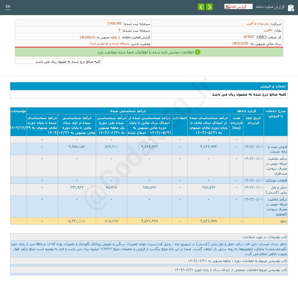Click the green right navigation arrow
The height and width of the screenshot is (287, 298).
209,6
